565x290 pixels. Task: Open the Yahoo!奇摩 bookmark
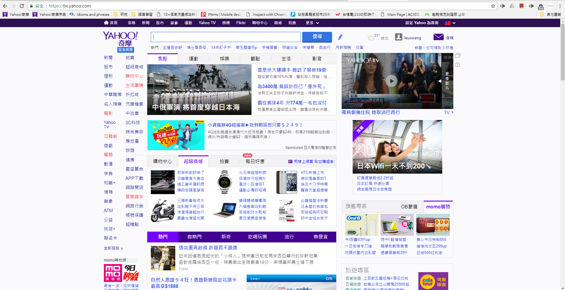[x=16, y=14]
